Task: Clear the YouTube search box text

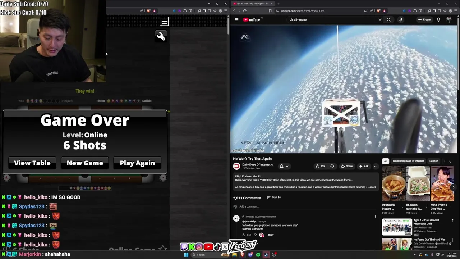Action: 380,19
